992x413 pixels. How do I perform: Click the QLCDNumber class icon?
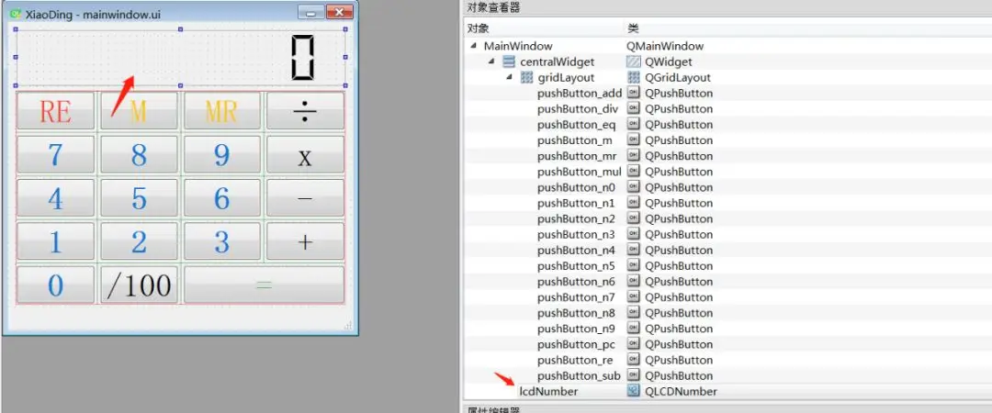tap(633, 392)
